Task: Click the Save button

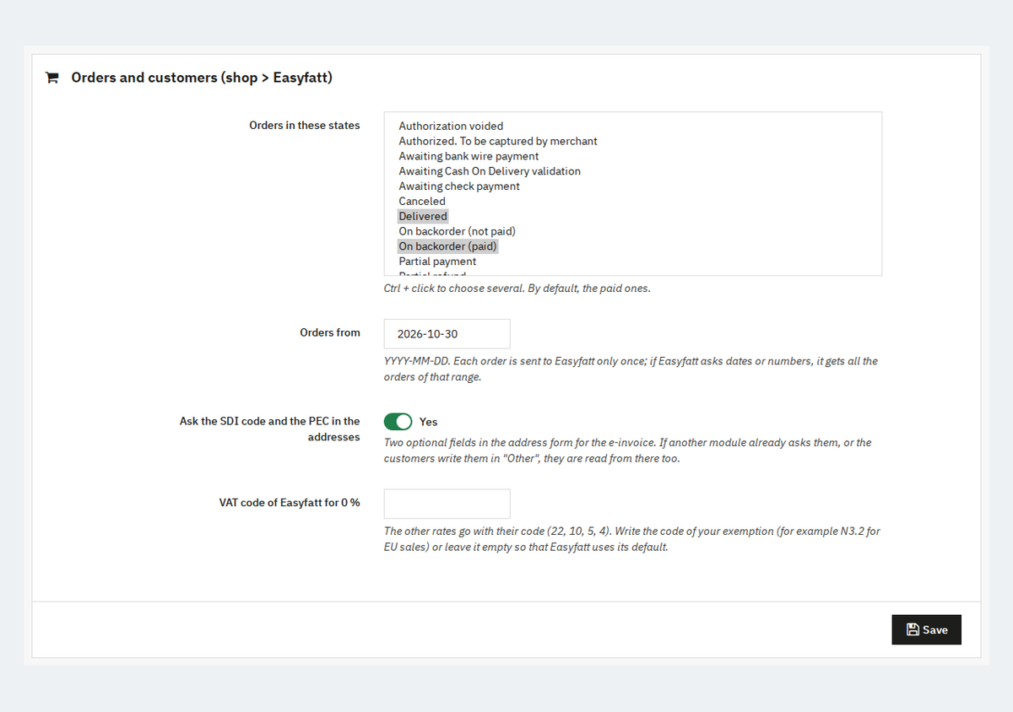Action: click(926, 629)
